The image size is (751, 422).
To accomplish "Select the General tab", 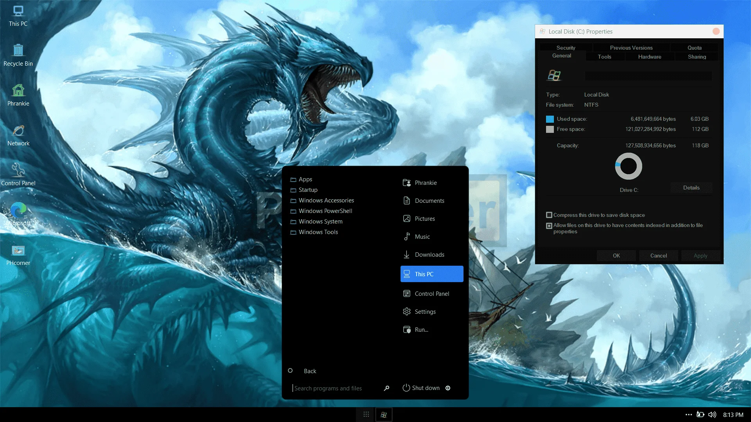I will [x=562, y=56].
